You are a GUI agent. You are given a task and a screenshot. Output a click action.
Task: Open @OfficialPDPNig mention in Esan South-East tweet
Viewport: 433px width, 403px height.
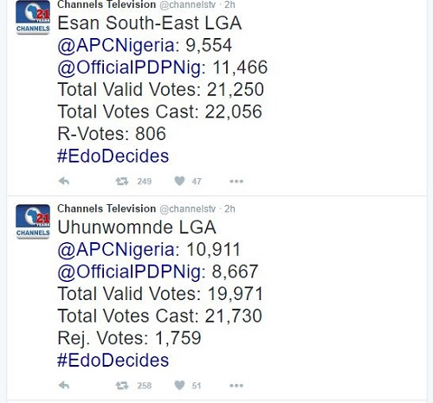[x=129, y=67]
